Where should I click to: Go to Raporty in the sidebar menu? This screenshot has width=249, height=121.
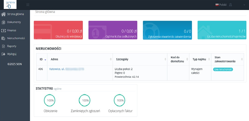12,46
